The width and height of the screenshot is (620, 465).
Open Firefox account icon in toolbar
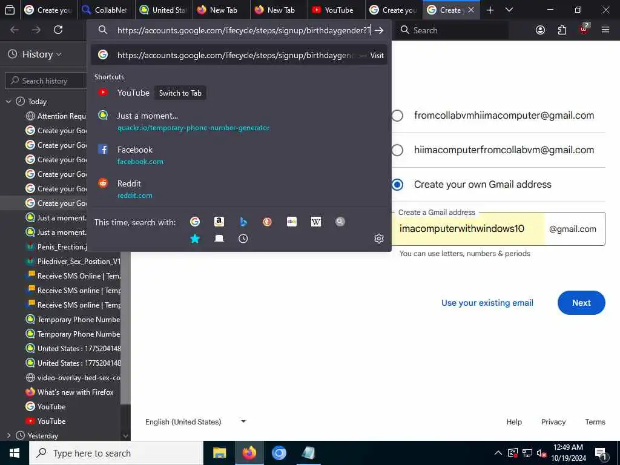pyautogui.click(x=540, y=30)
